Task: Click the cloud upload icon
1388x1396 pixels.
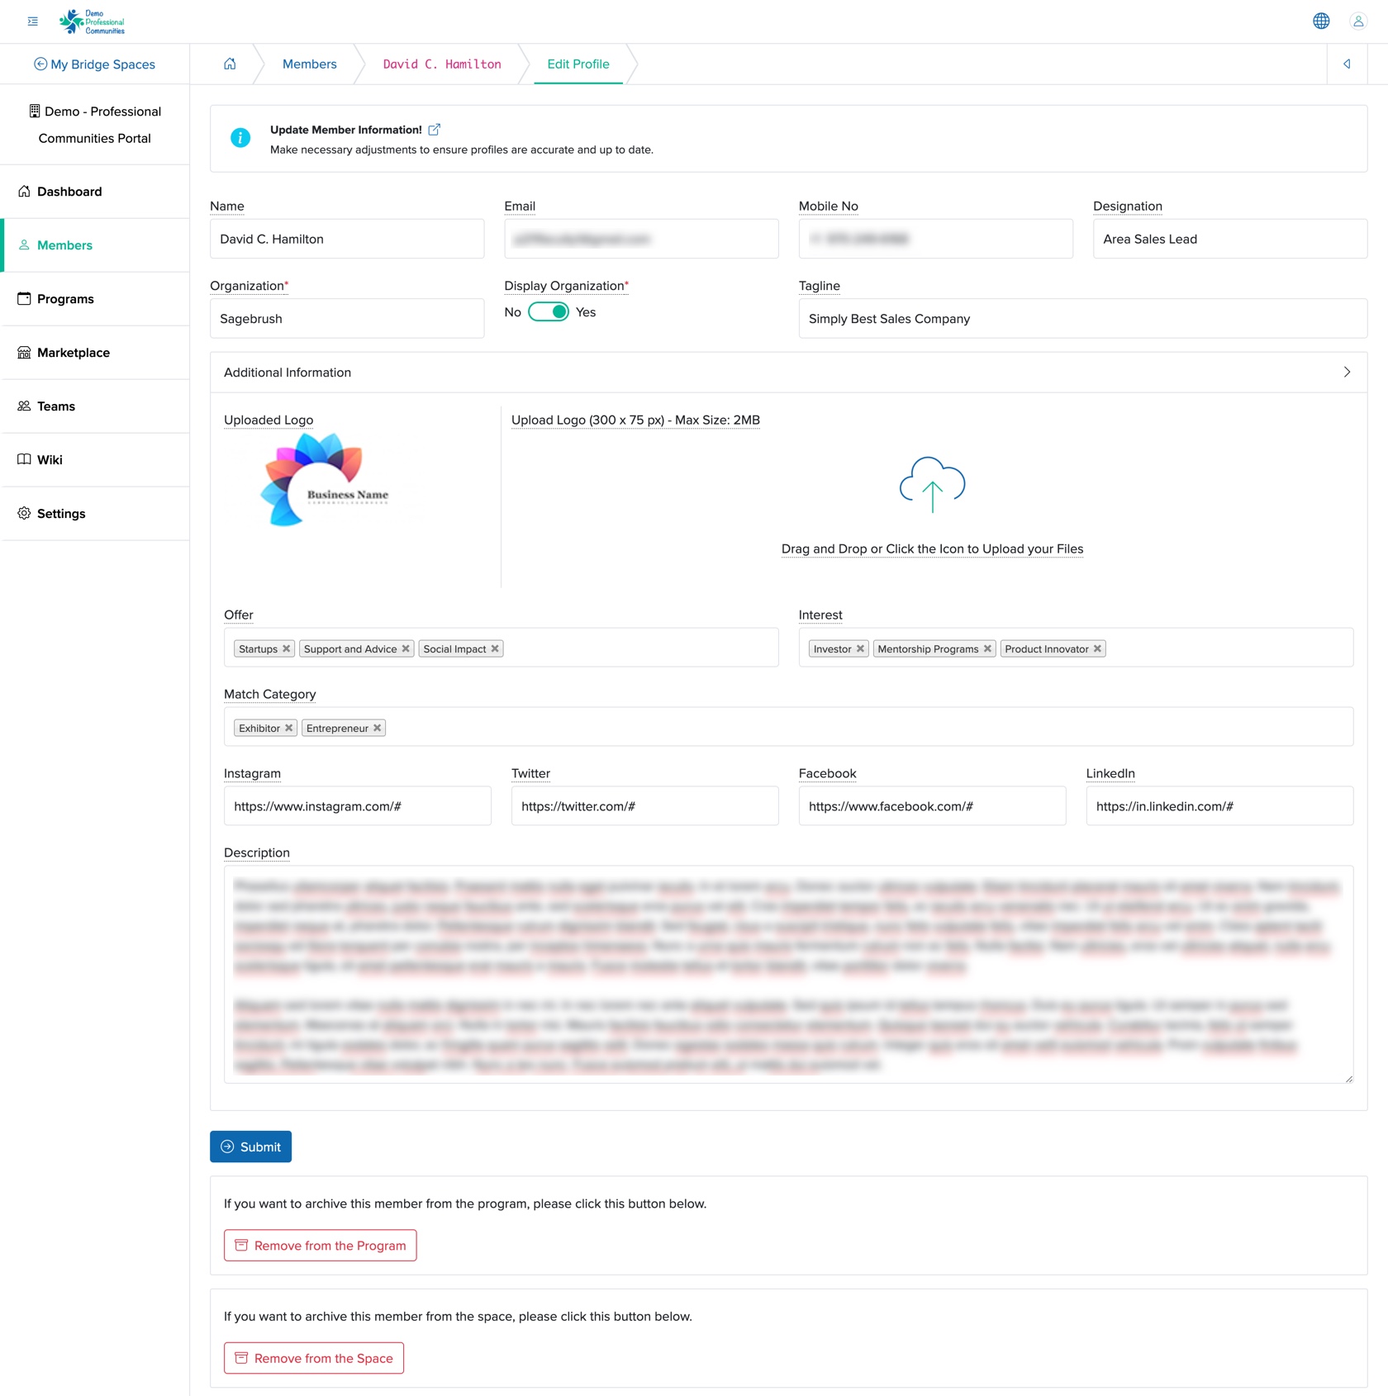Action: click(x=932, y=485)
